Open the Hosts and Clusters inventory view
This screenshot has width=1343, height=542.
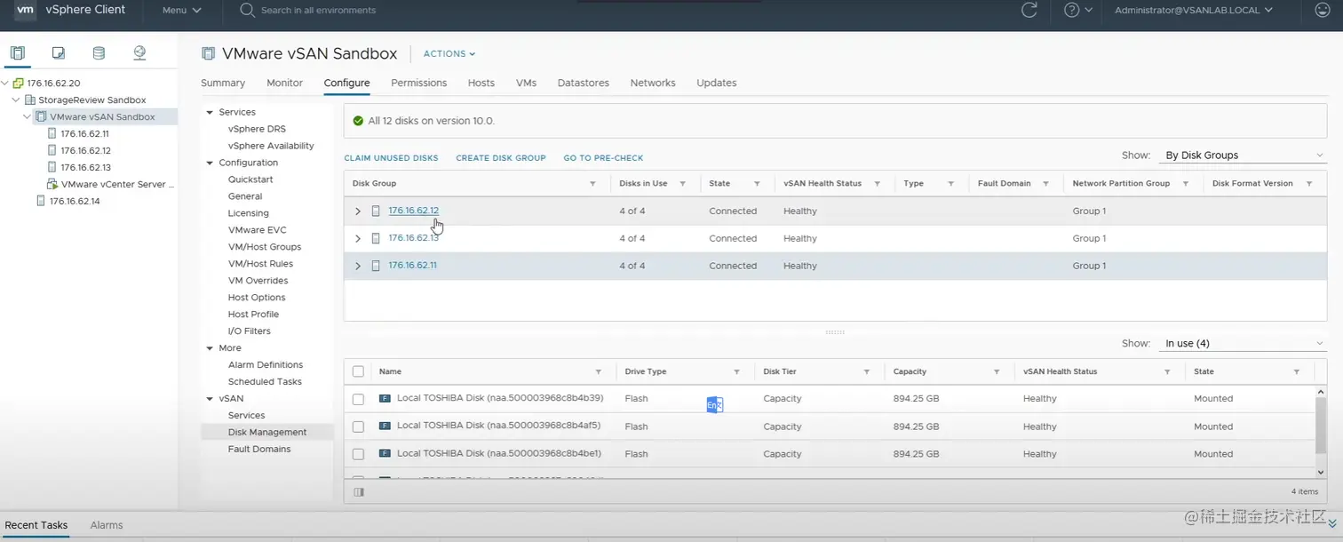click(18, 53)
